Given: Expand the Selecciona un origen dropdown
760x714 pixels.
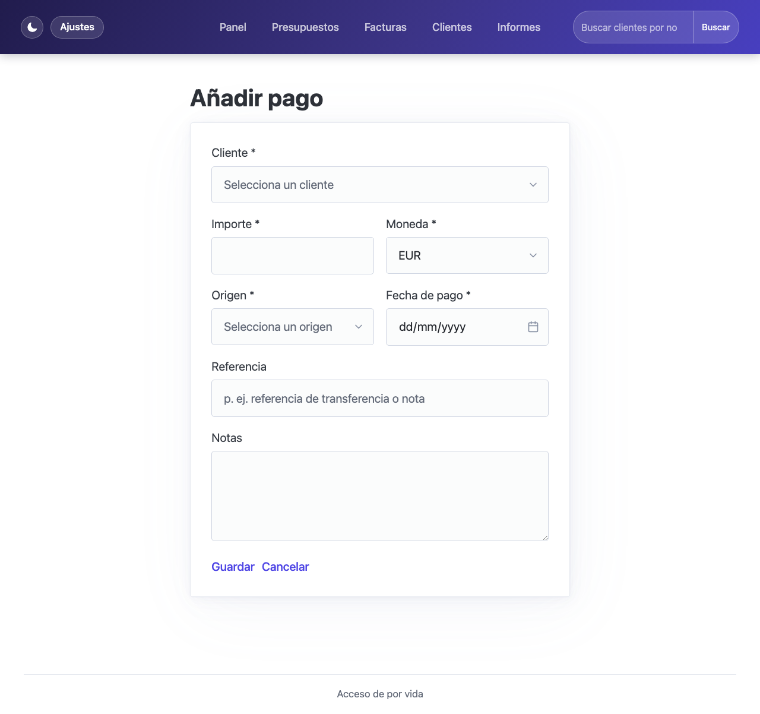Looking at the screenshot, I should pyautogui.click(x=293, y=327).
